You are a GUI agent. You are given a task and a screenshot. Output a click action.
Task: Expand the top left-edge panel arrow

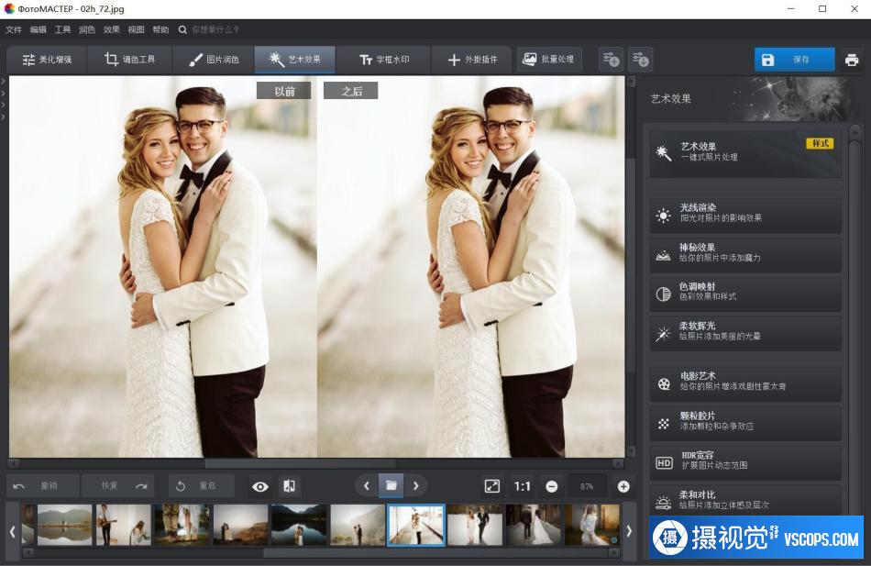point(3,81)
